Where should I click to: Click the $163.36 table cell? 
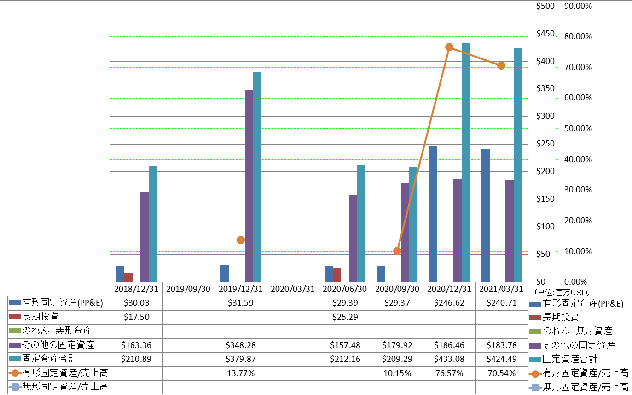136,345
